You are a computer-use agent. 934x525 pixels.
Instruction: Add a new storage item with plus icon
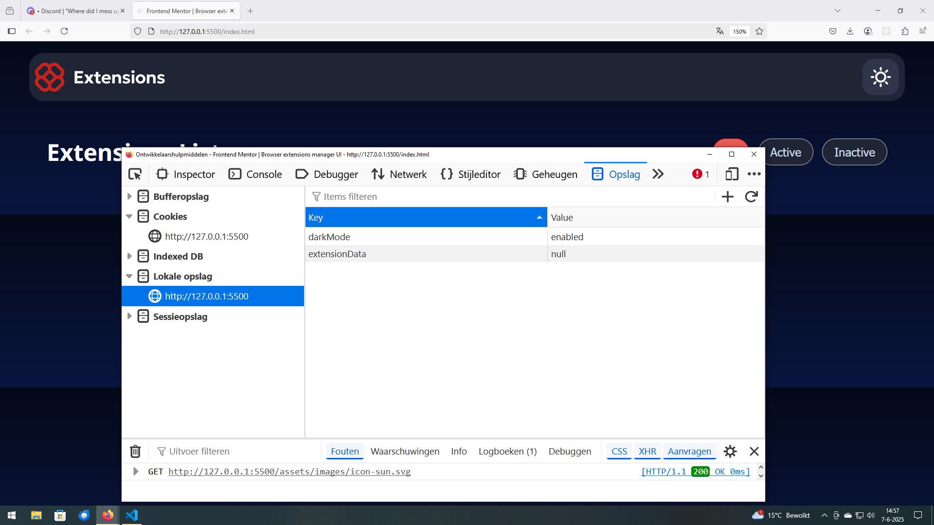pyautogui.click(x=727, y=196)
